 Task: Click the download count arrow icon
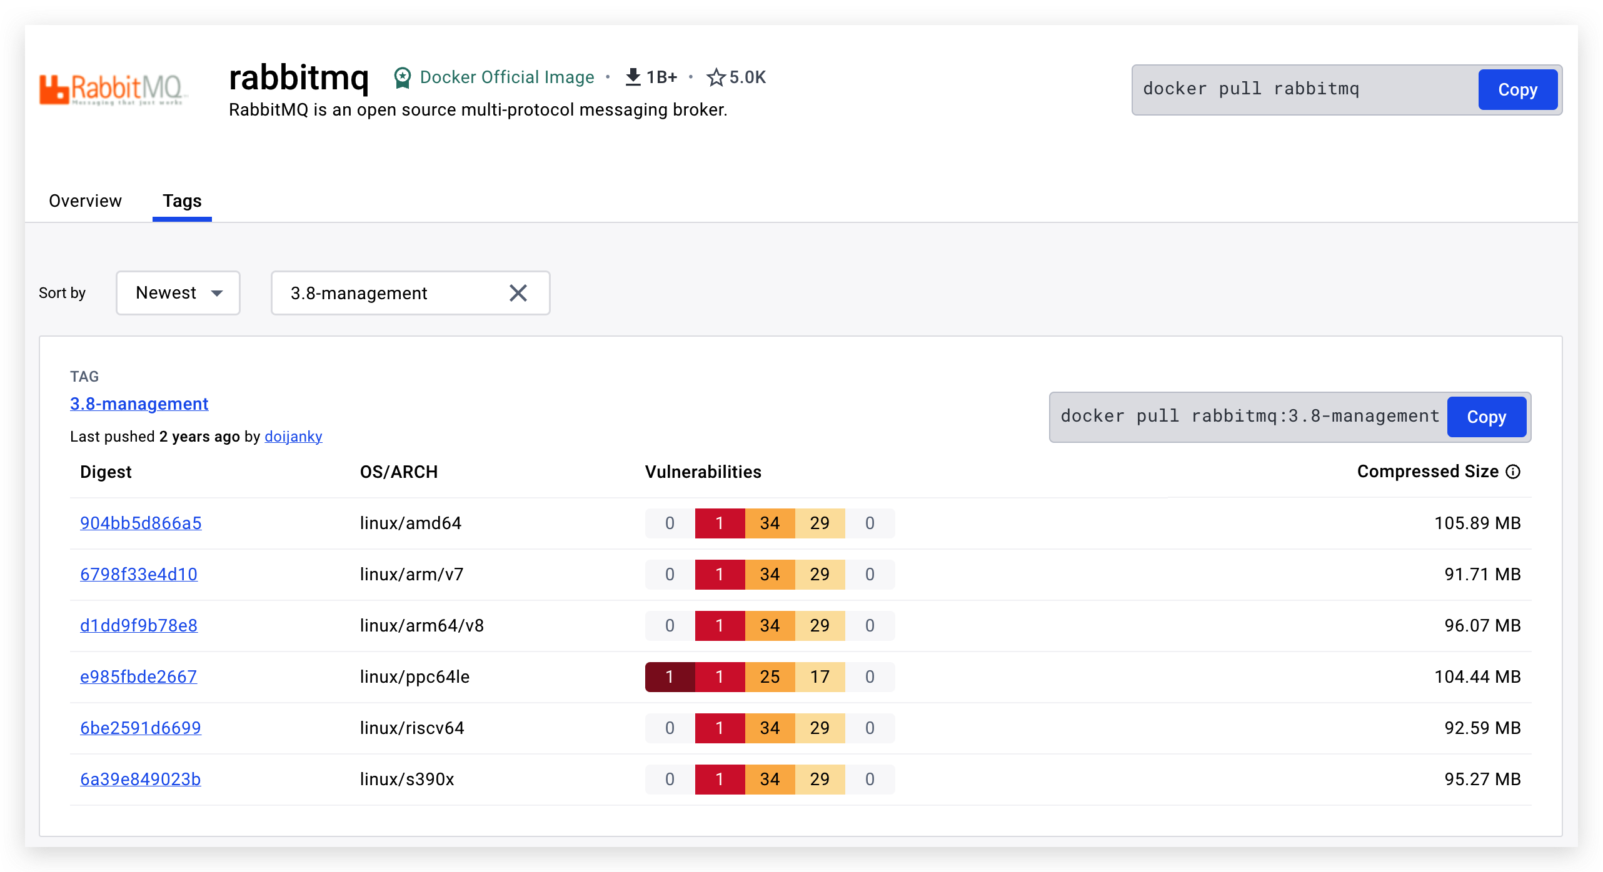(x=633, y=77)
